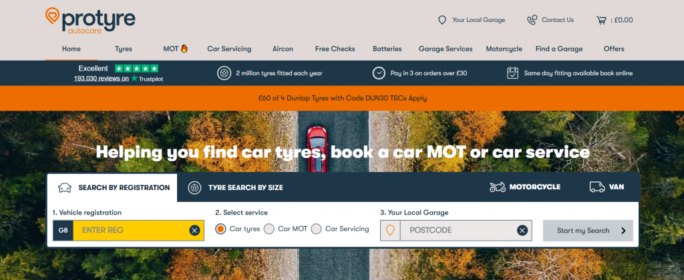The image size is (684, 280).
Task: Click the Start my Search button
Action: (x=588, y=231)
